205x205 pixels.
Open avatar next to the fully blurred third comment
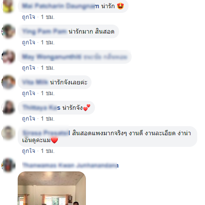tap(8, 57)
